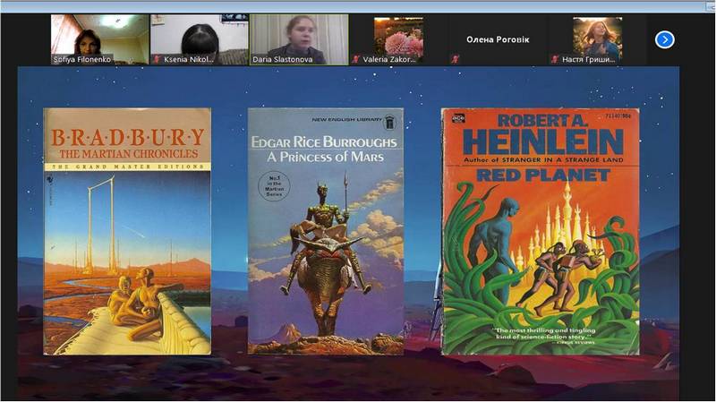Screen dimensions: 716x402
Task: Click 'Author of STRANGER IN A STRANGE LAND' line
Action: click(543, 160)
